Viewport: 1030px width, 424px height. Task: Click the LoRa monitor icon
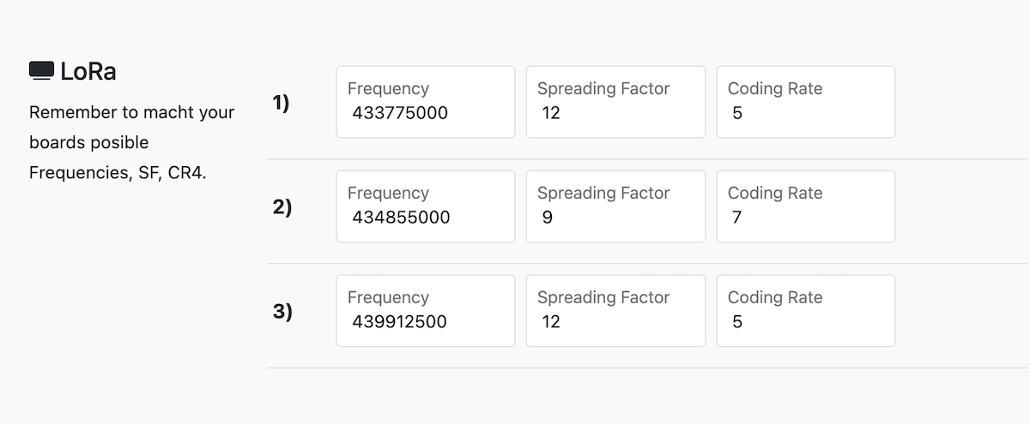coord(41,71)
